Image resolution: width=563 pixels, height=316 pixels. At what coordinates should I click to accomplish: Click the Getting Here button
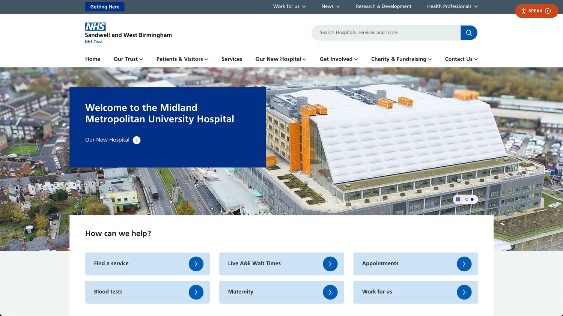(x=105, y=7)
